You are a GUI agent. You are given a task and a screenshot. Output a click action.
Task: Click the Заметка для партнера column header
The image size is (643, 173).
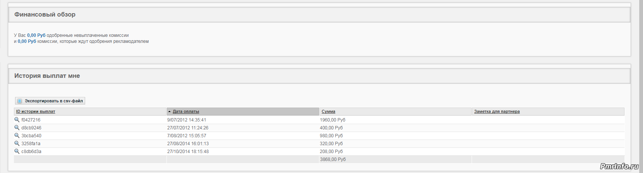click(496, 112)
